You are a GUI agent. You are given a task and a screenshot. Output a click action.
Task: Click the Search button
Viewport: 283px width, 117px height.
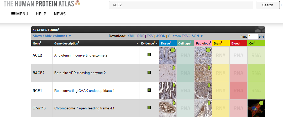click(268, 5)
